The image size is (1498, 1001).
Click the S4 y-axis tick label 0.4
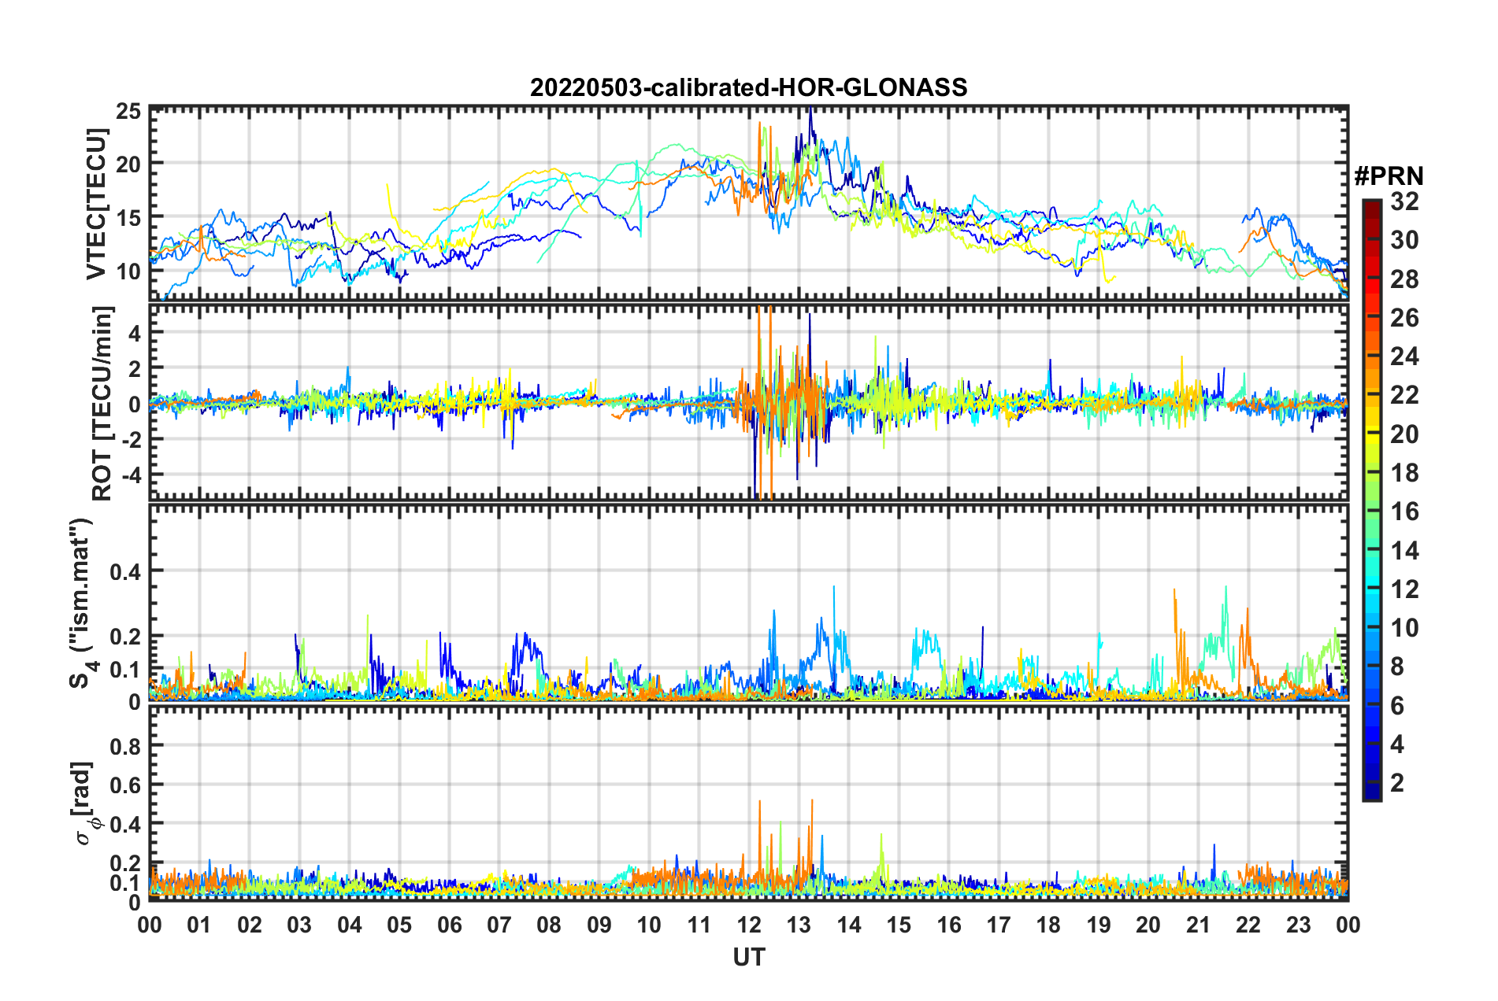point(125,571)
